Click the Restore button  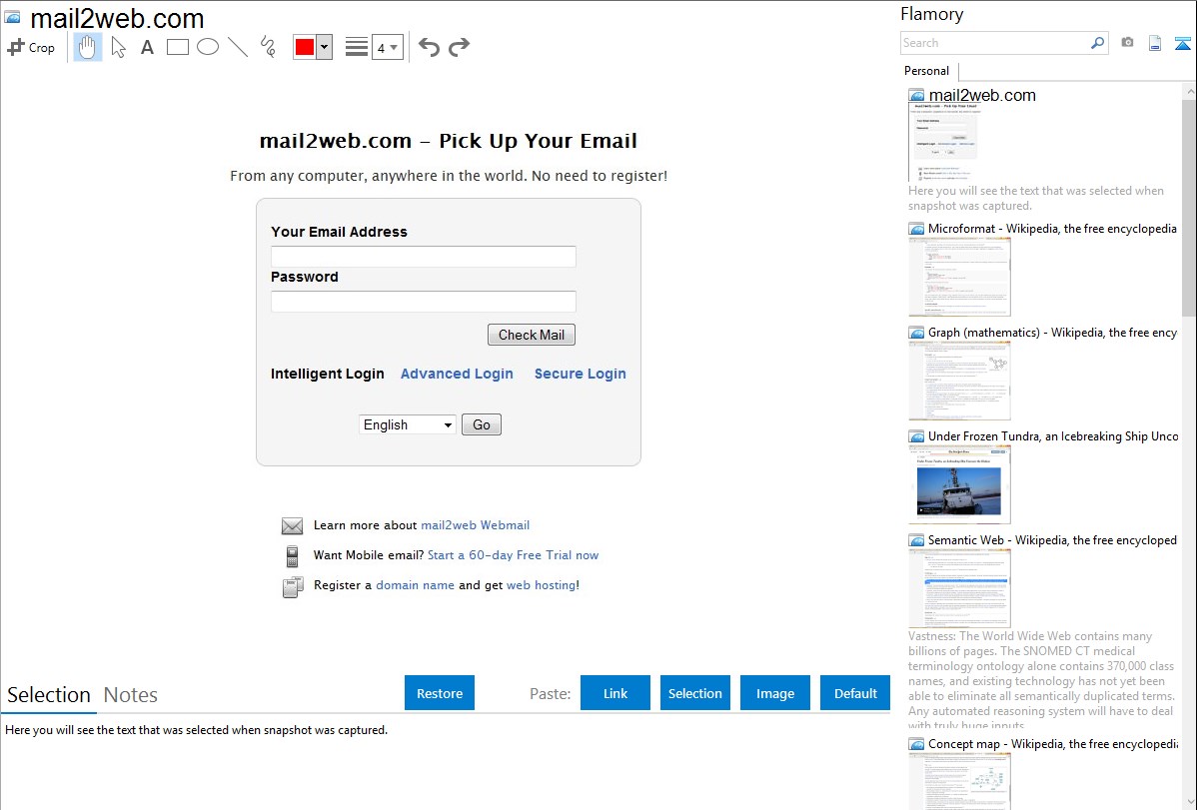point(440,693)
